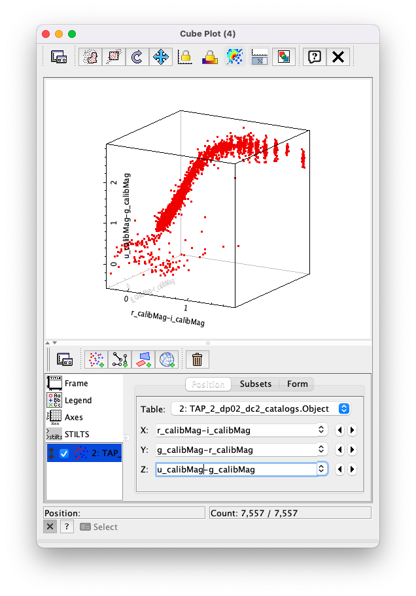Toggle the sketch frames density icon
416x596 pixels.
click(x=234, y=57)
